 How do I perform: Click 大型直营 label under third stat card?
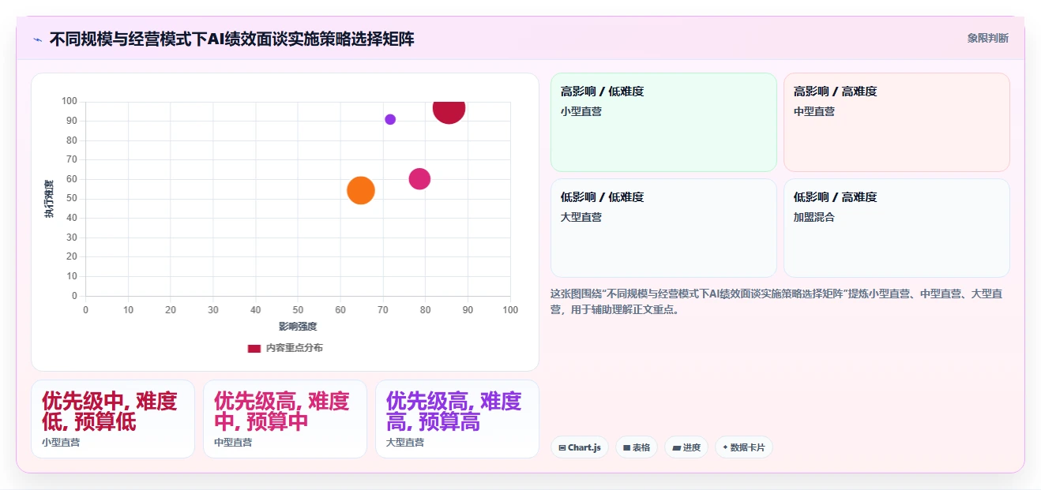click(405, 443)
